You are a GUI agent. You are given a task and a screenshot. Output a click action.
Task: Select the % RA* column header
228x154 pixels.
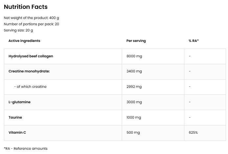(x=194, y=41)
